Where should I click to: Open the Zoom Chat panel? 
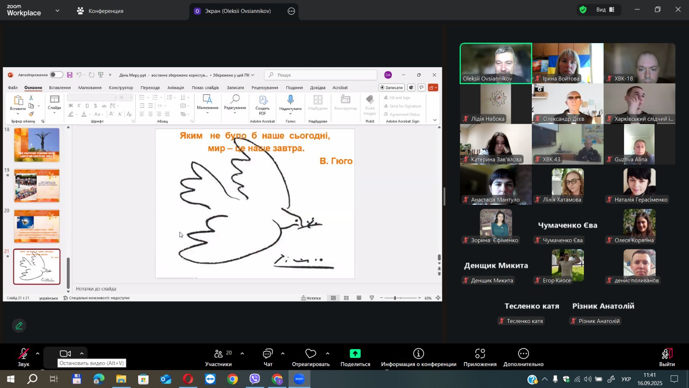click(268, 357)
